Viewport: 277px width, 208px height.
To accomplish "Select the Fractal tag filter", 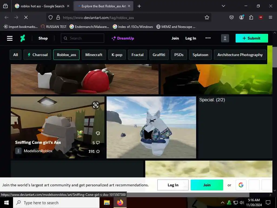I will [137, 55].
